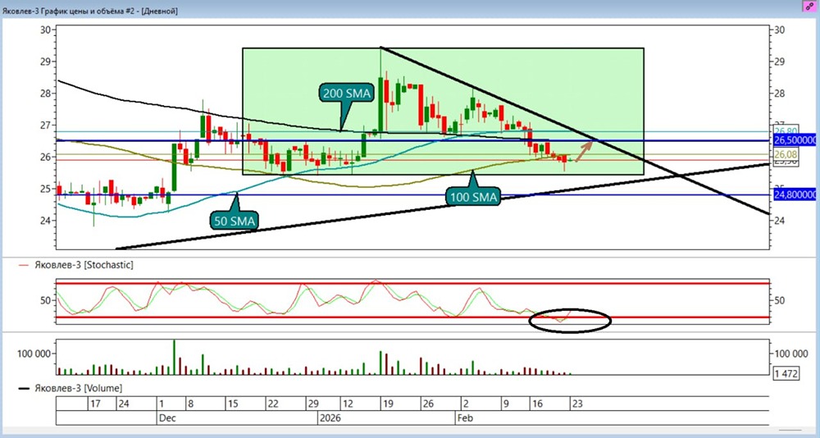Click the date label '12' on time axis
Image resolution: width=820 pixels, height=438 pixels.
(347, 404)
